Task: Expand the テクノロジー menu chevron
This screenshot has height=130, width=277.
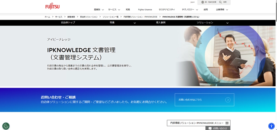Action: 197,10
